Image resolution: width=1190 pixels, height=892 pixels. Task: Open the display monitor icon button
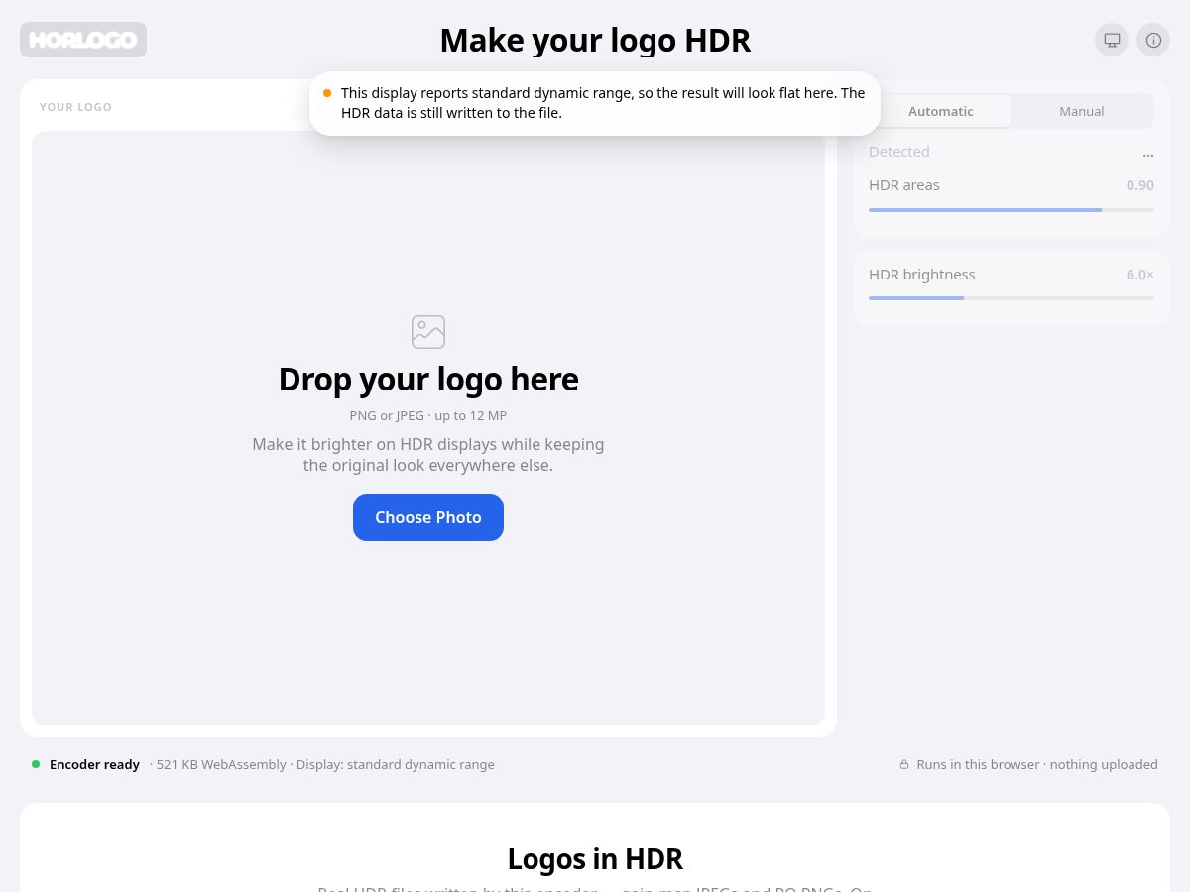click(x=1112, y=40)
